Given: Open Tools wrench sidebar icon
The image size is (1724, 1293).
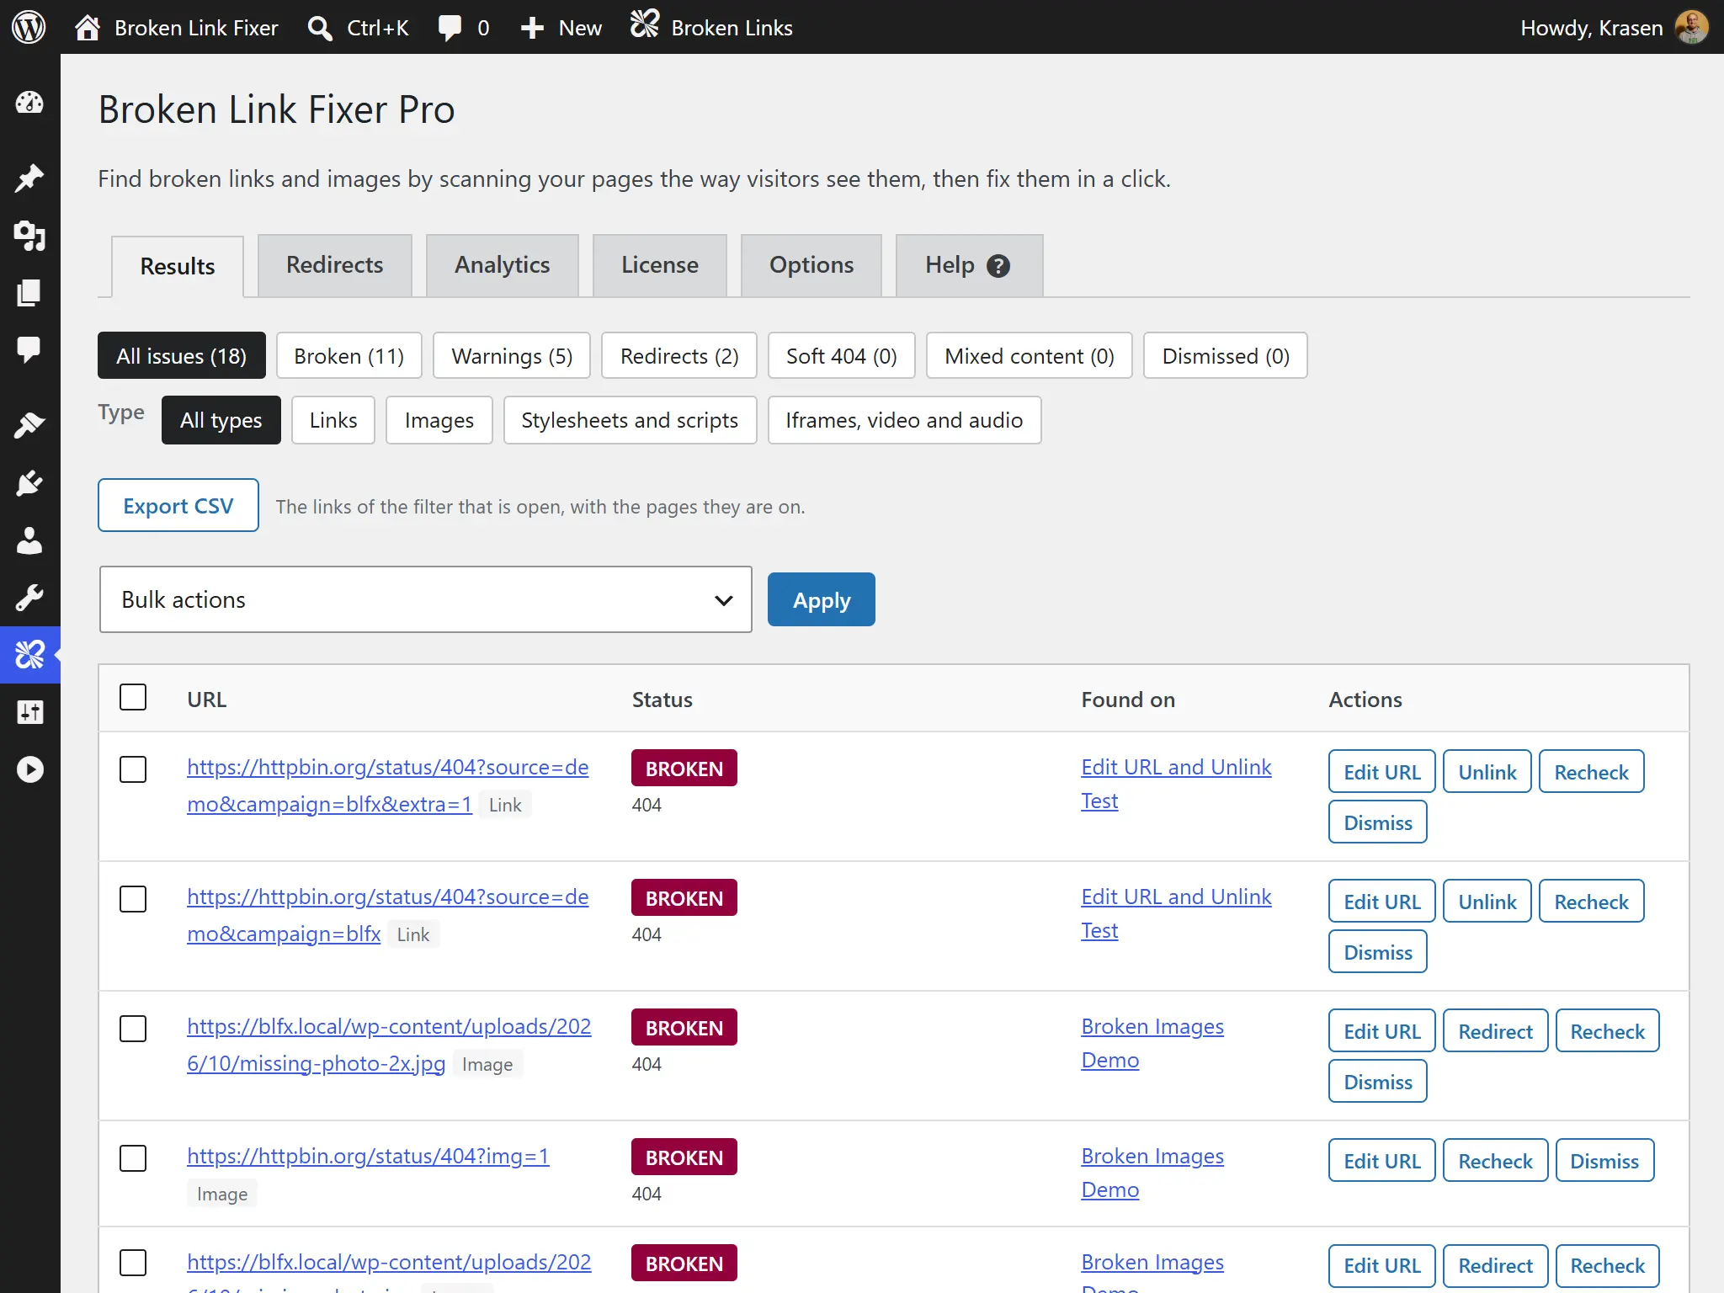Looking at the screenshot, I should coord(29,598).
